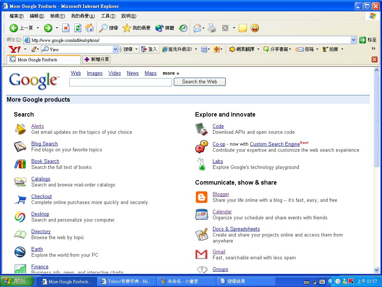Click the Checkout shopping cart icon
This screenshot has height=287, width=382.
pyautogui.click(x=20, y=199)
